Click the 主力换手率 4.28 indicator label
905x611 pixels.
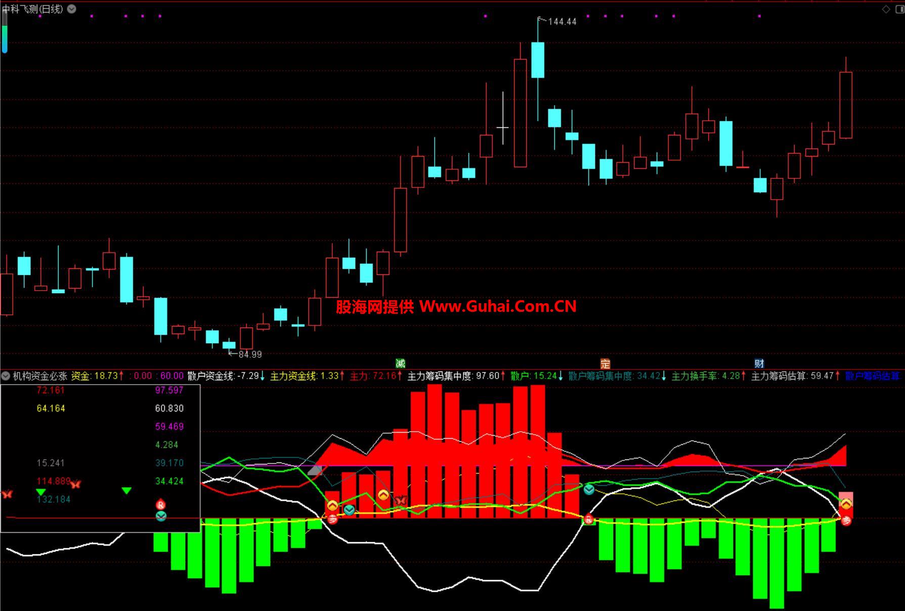pyautogui.click(x=706, y=376)
